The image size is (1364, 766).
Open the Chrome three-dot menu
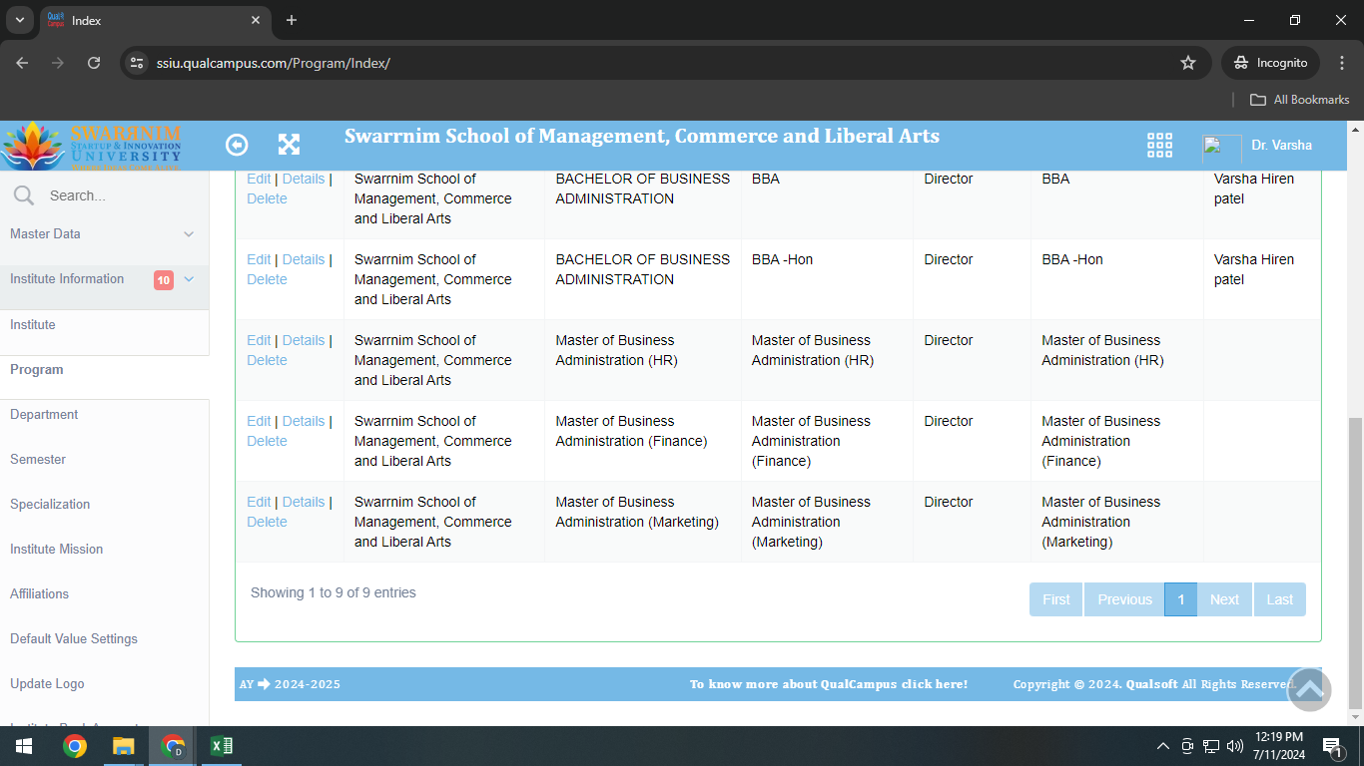point(1341,63)
